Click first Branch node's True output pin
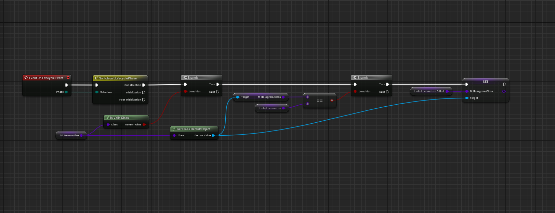Viewport: 555px width, 213px height. [x=218, y=85]
